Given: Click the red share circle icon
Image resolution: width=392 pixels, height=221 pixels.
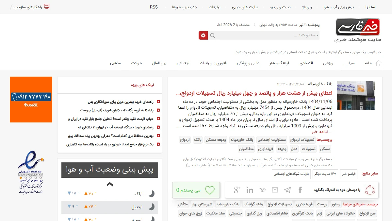Looking at the screenshot, I should (370, 190).
